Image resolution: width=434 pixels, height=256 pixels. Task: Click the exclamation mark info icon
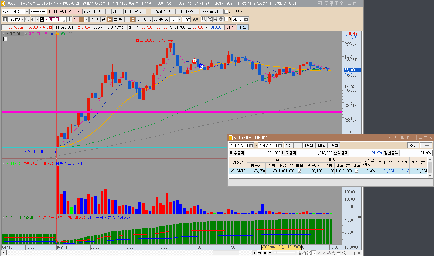coord(69,19)
